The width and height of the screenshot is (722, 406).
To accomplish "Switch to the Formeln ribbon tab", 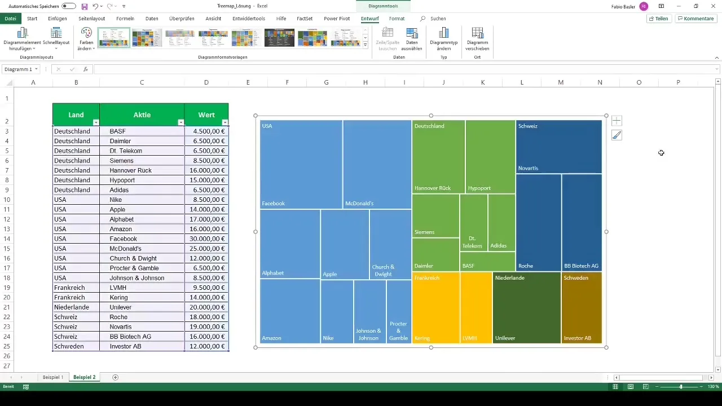I will [x=125, y=19].
